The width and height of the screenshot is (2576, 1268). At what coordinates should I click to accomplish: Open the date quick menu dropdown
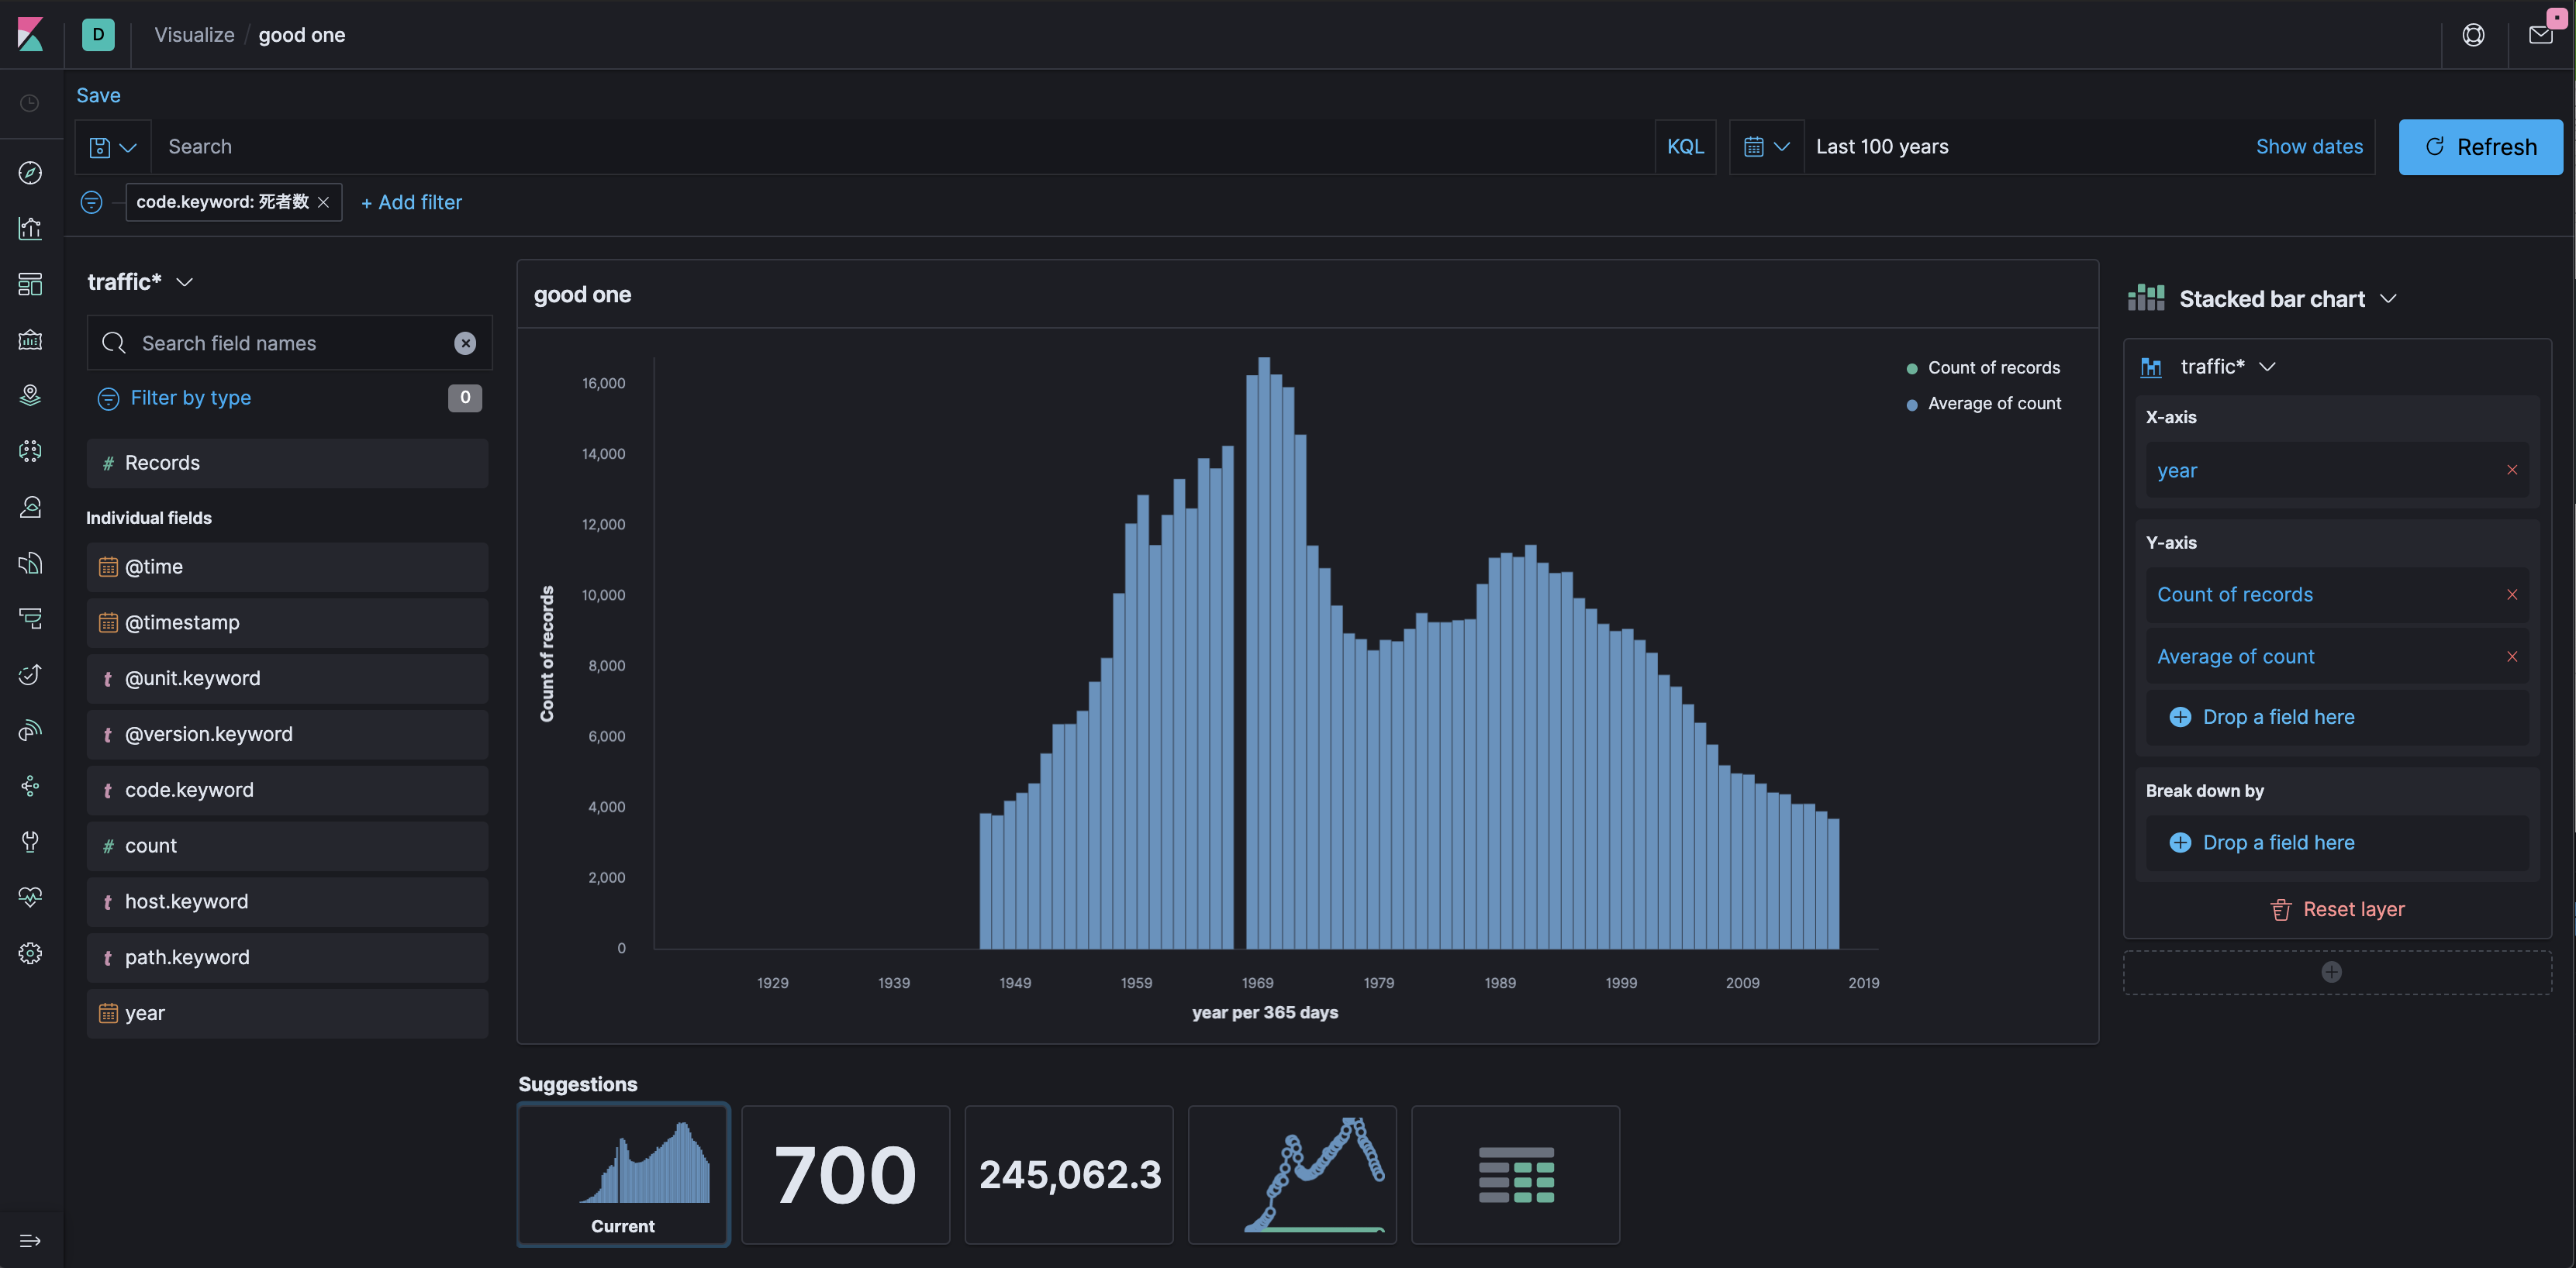click(1766, 147)
